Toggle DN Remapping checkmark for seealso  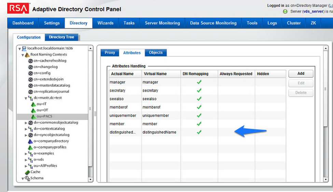click(199, 99)
